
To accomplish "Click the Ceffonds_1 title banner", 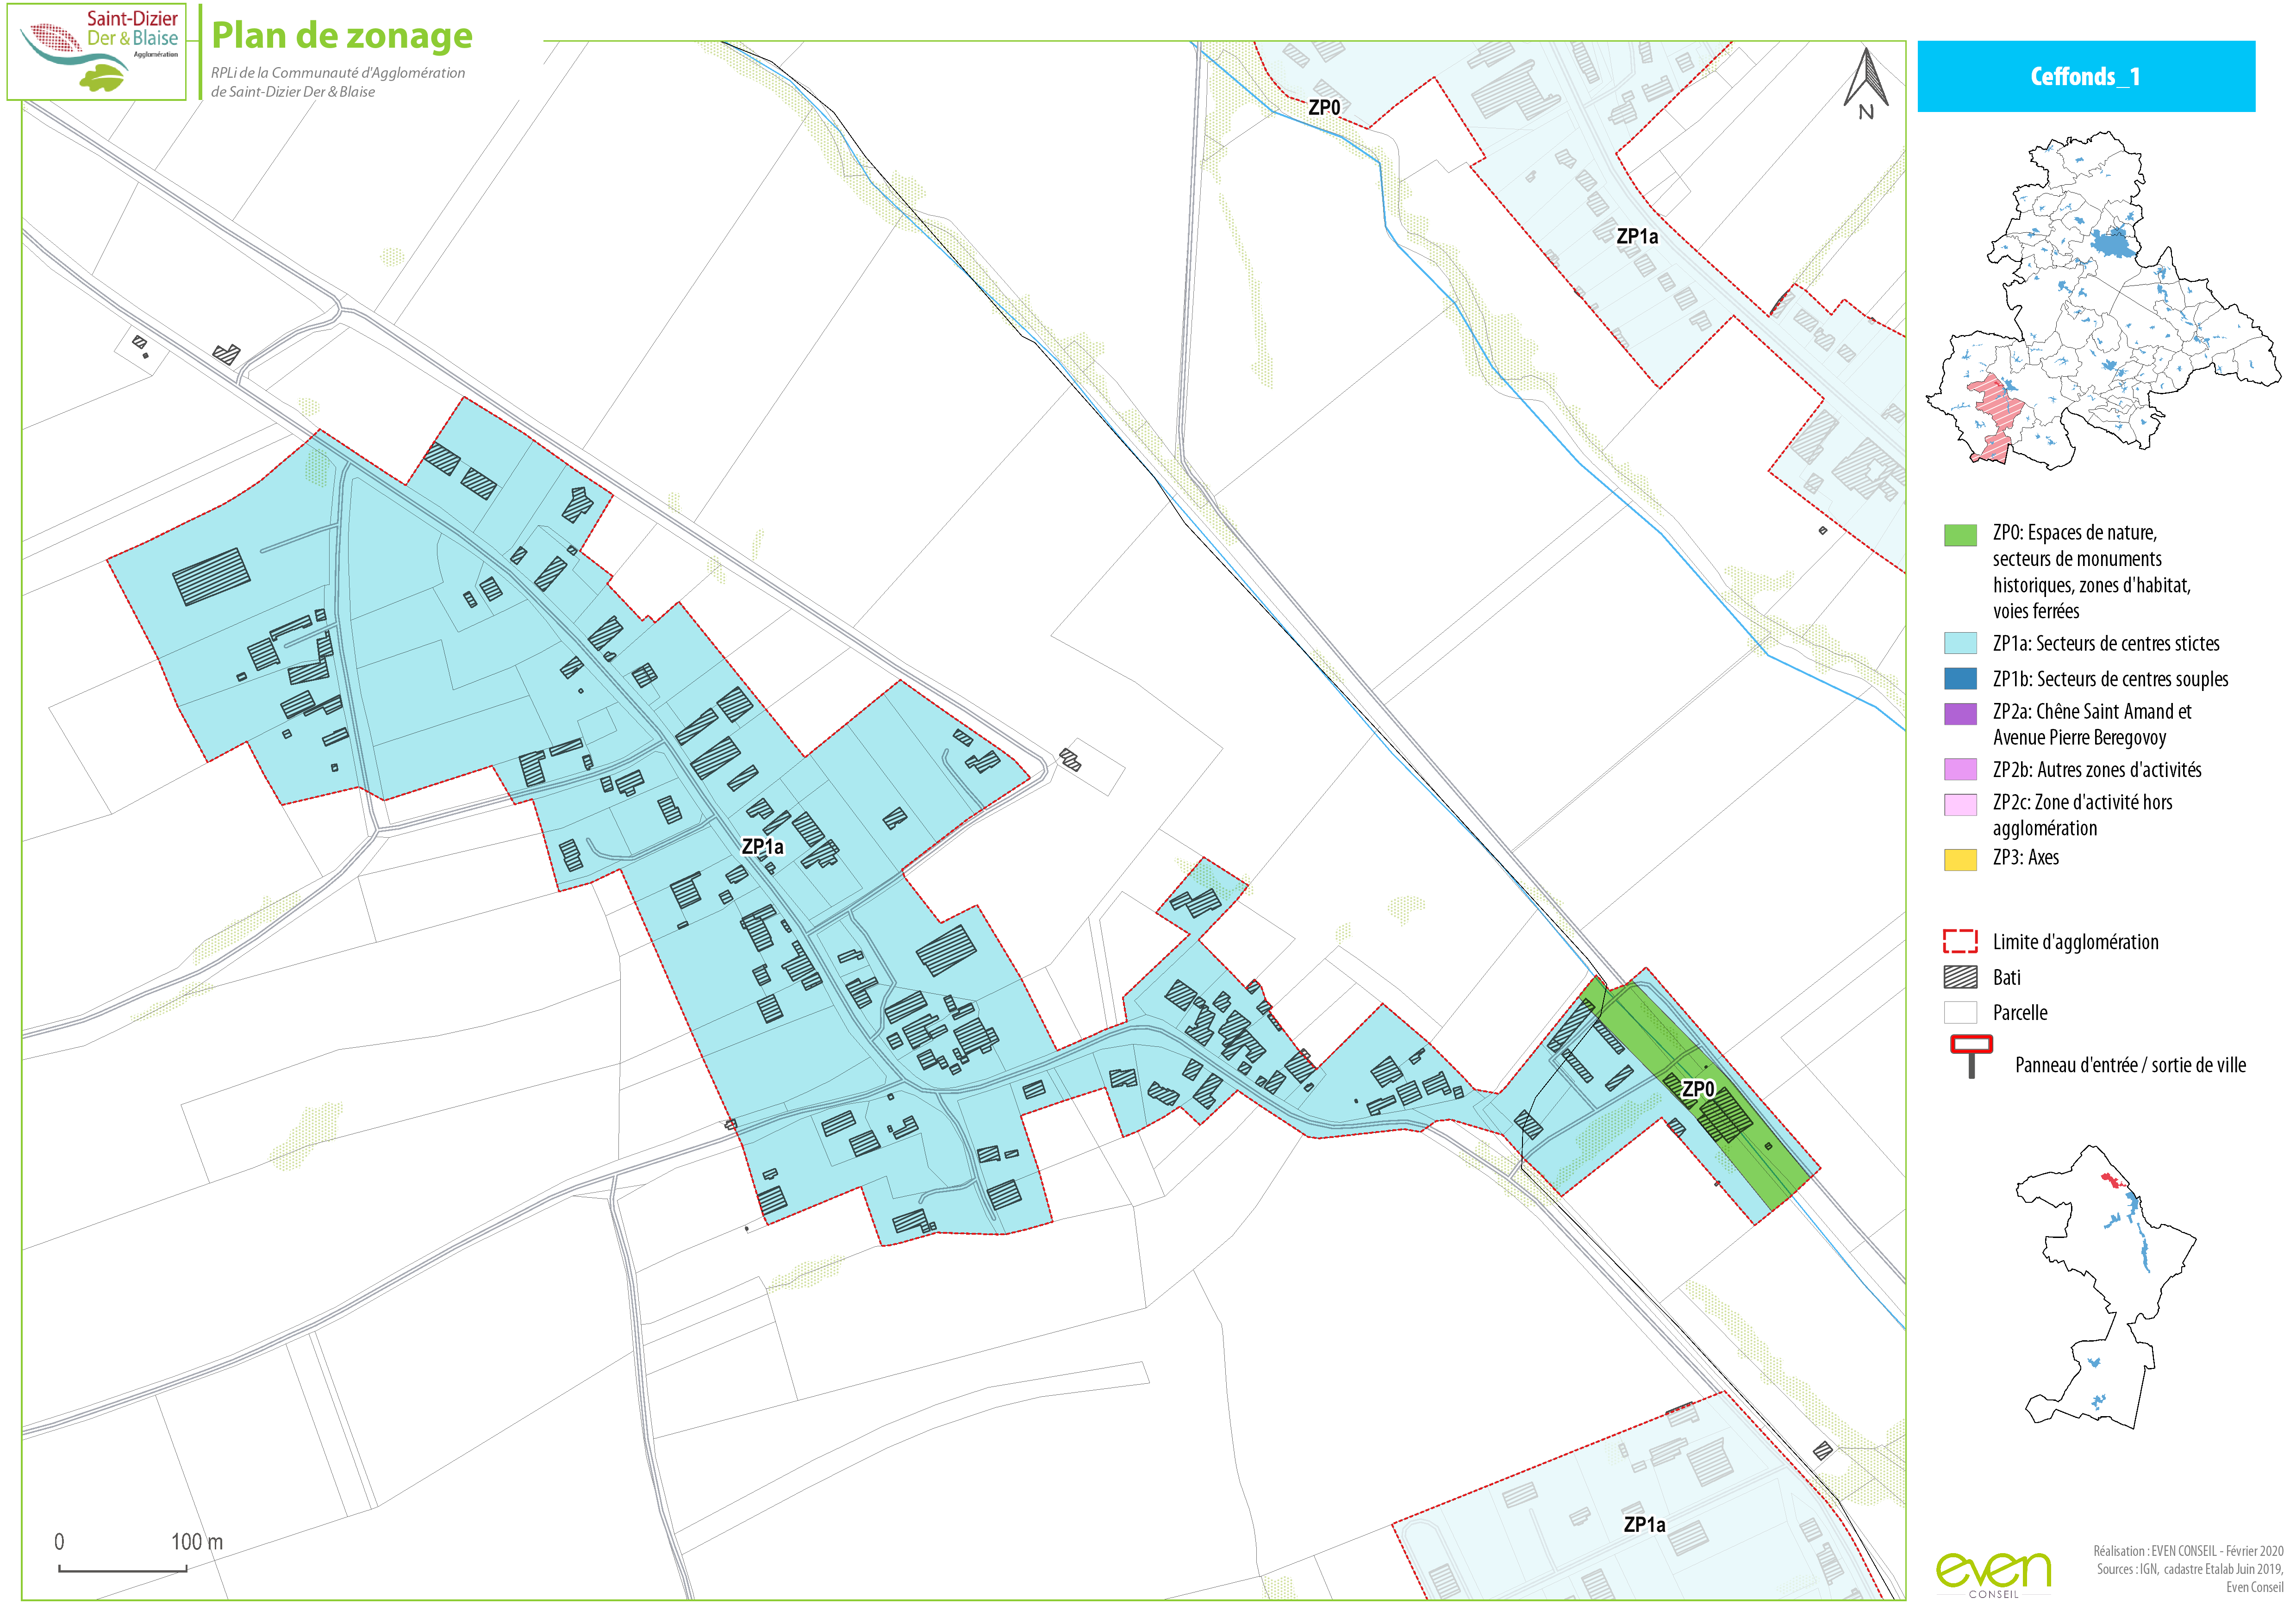I will pos(2086,76).
